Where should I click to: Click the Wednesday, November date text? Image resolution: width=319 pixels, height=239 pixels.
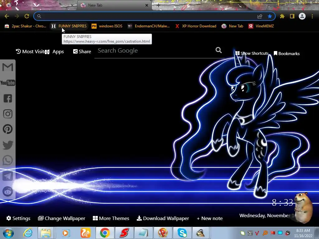(x=267, y=215)
